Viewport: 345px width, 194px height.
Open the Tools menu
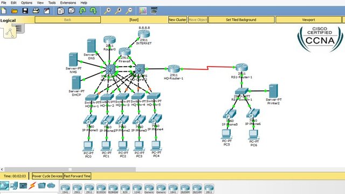(x=52, y=3)
